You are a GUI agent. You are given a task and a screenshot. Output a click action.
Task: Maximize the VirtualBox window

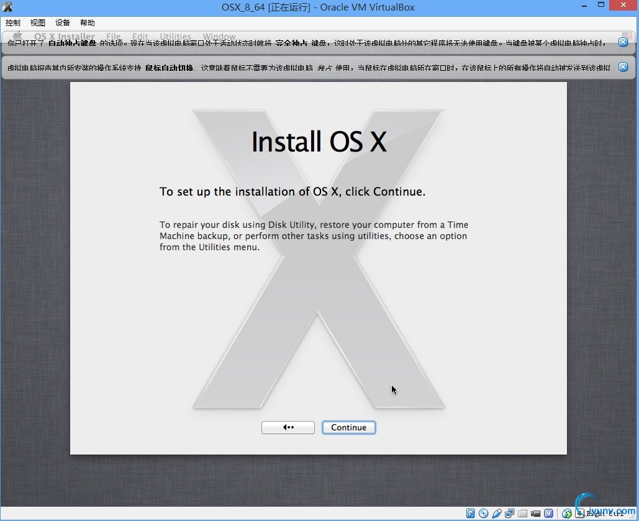click(601, 5)
